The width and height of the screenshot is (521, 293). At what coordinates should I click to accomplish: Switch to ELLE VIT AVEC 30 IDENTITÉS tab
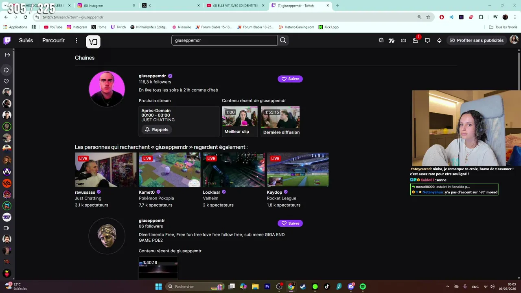(236, 5)
